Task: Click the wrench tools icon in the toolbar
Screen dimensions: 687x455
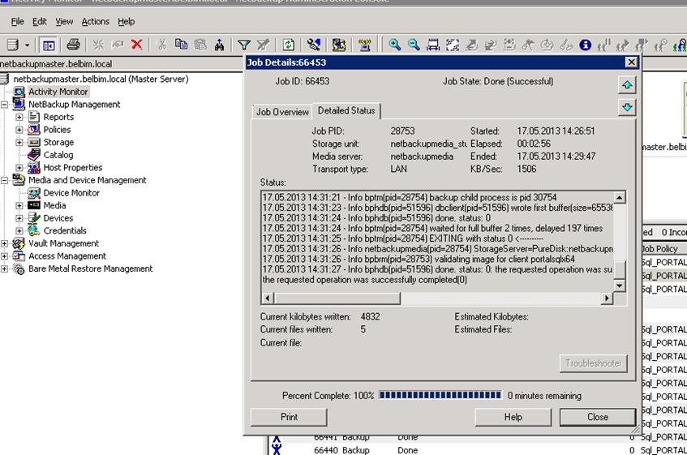Action: (314, 45)
